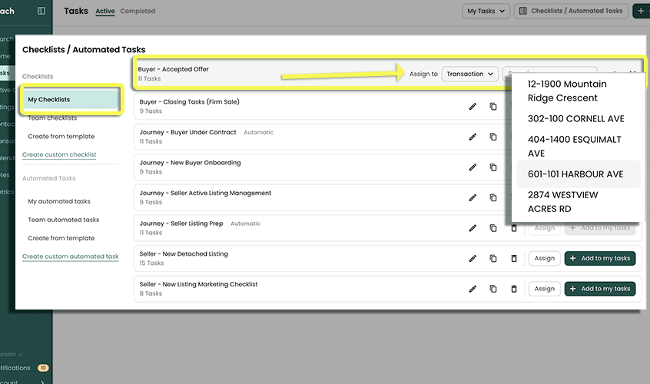Add Seller - New Detached Listing to my tasks
650x384 pixels.
[x=600, y=259]
